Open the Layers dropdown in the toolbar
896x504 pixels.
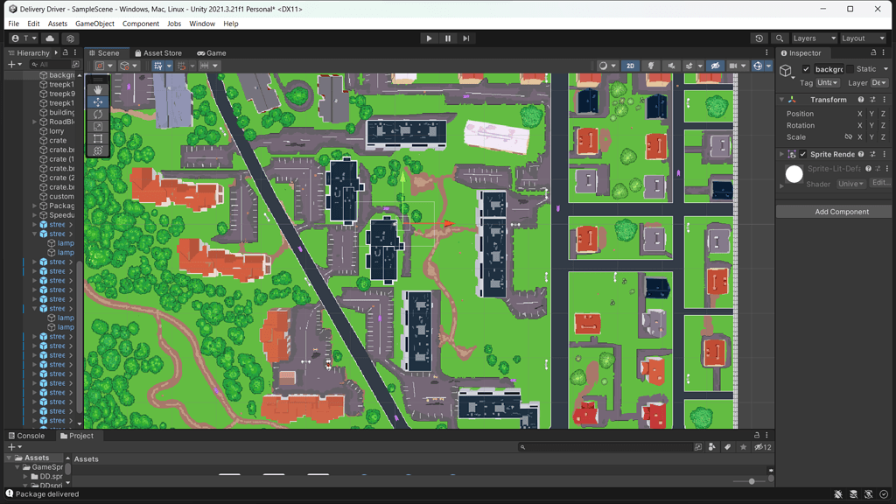click(814, 38)
